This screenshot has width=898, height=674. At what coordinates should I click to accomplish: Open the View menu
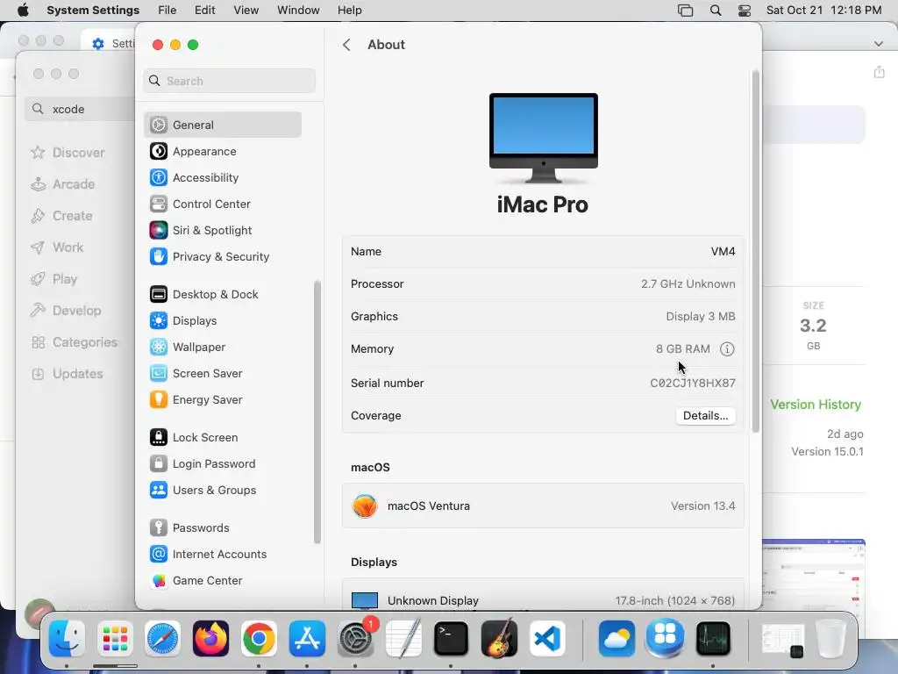pos(246,11)
